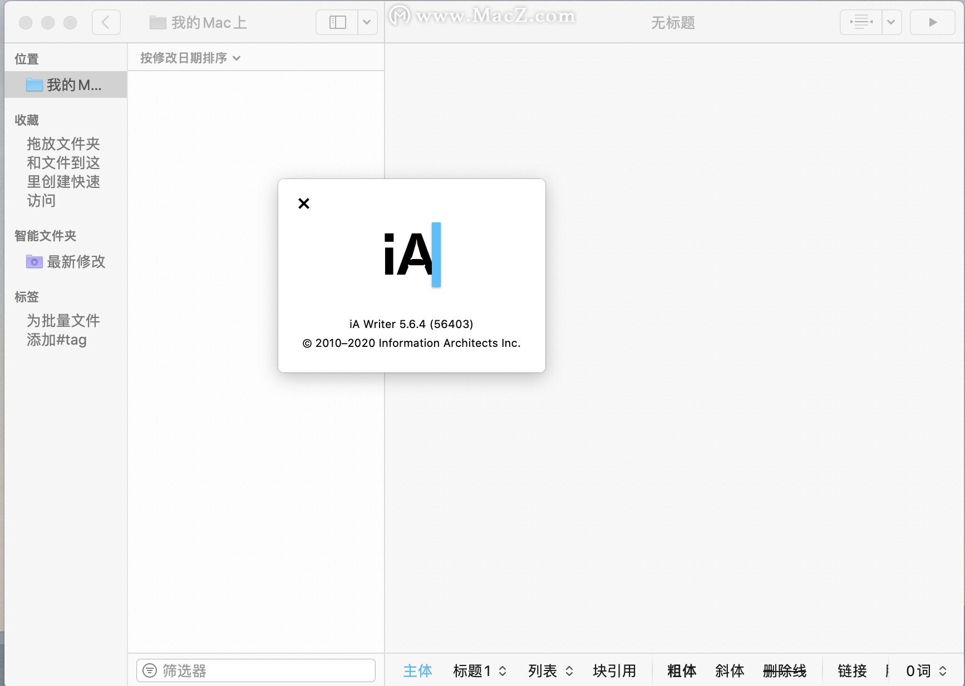Open the sort by modified date dropdown
The image size is (965, 686).
[x=190, y=58]
